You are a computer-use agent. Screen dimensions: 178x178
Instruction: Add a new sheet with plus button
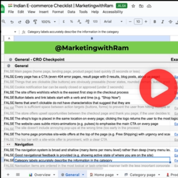tap(8, 175)
